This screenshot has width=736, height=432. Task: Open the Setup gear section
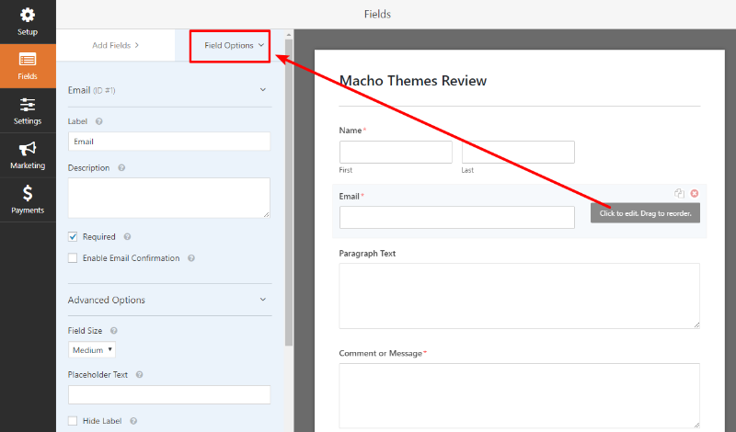[x=28, y=21]
